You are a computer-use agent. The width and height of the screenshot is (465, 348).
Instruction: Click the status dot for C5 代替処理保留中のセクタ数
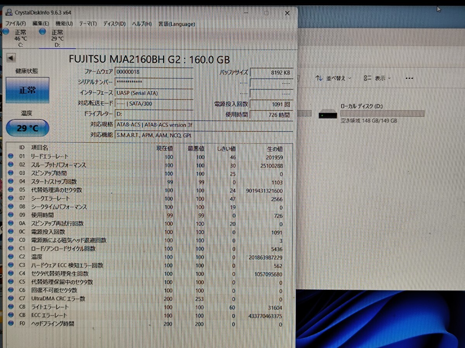pos(11,282)
